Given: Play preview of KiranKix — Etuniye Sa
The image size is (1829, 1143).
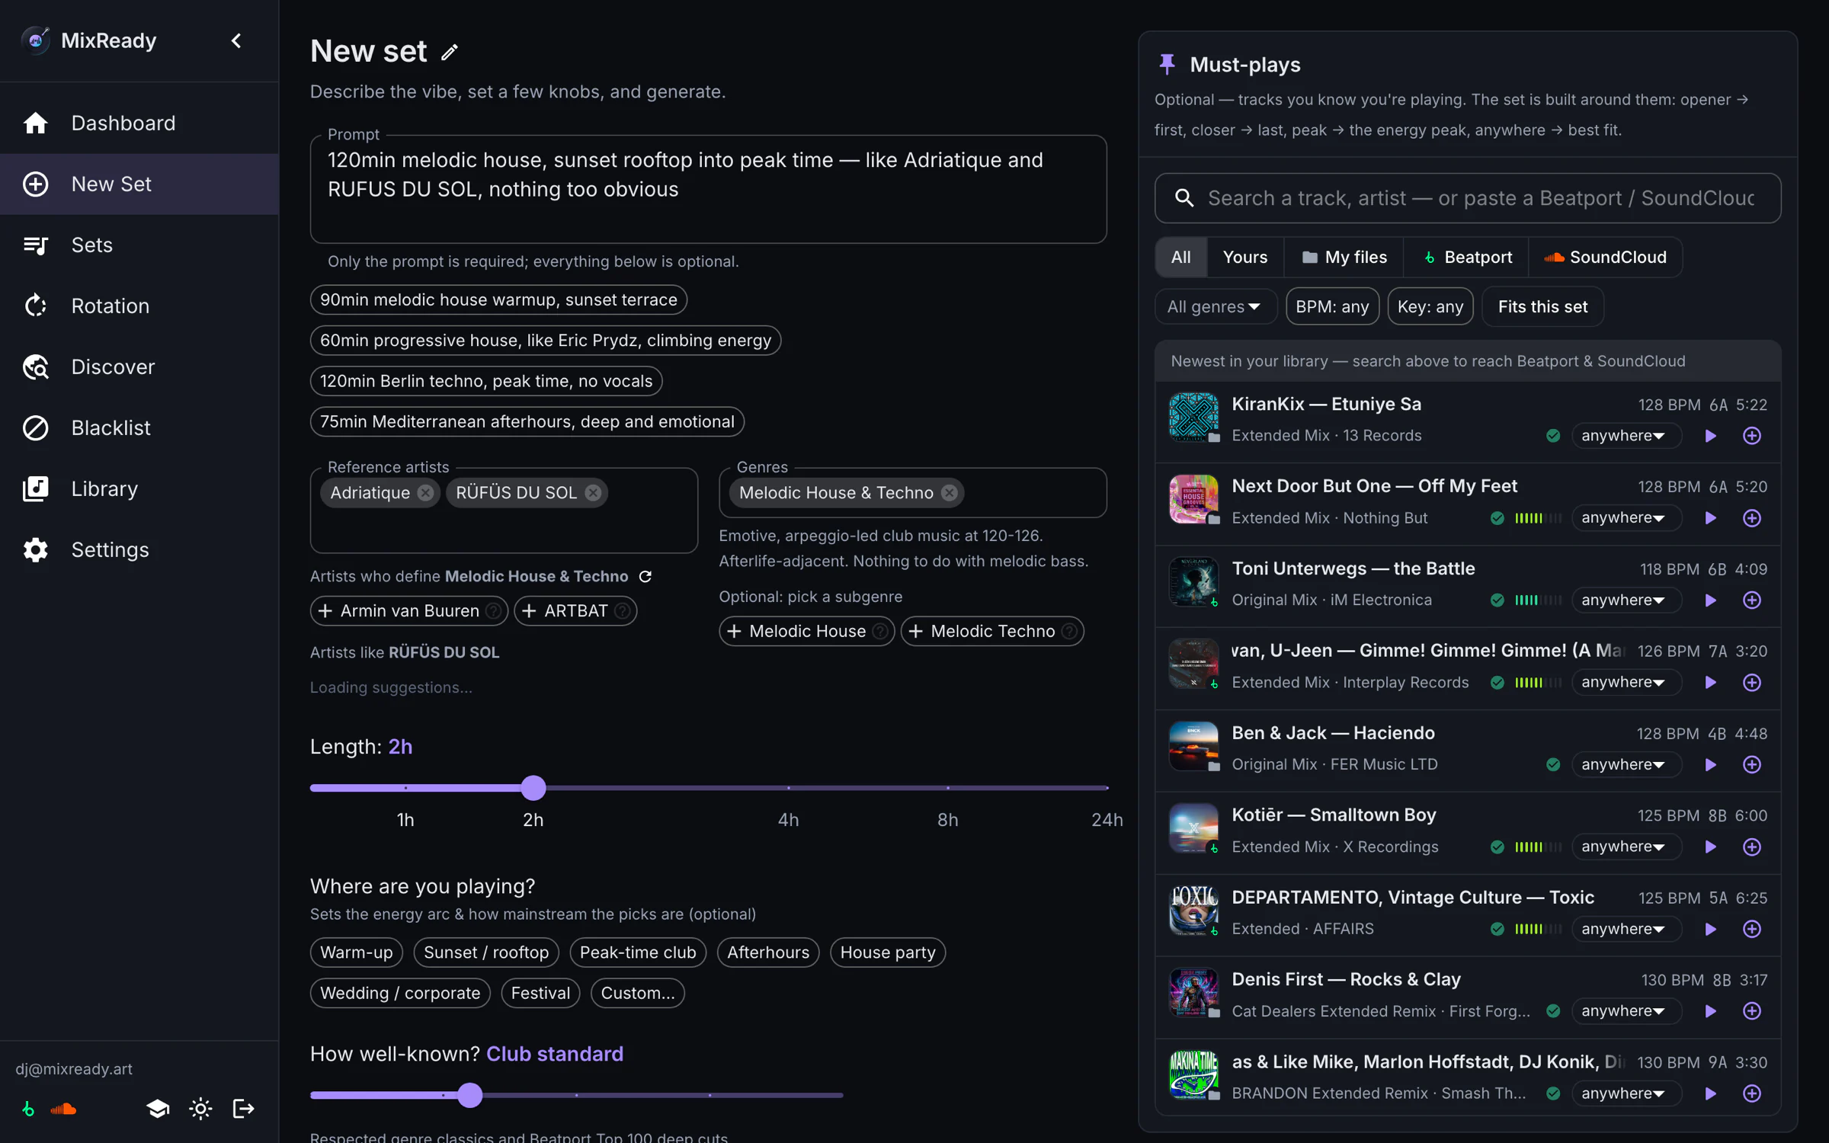Looking at the screenshot, I should pyautogui.click(x=1711, y=436).
